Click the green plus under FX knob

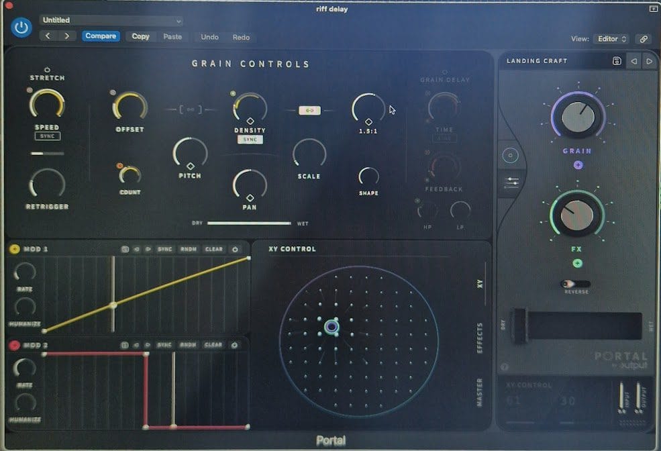click(577, 264)
